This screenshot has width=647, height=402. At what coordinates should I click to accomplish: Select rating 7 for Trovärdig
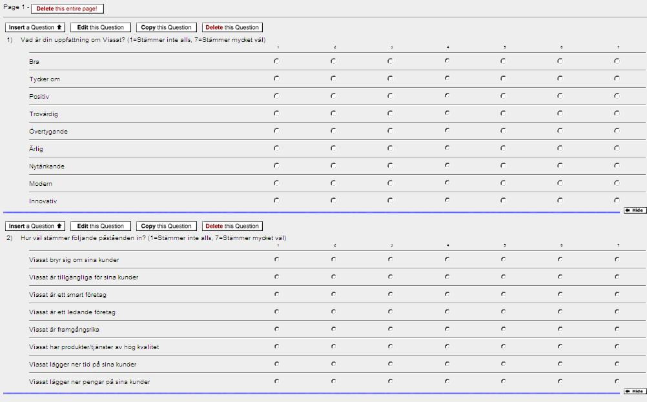click(x=617, y=113)
